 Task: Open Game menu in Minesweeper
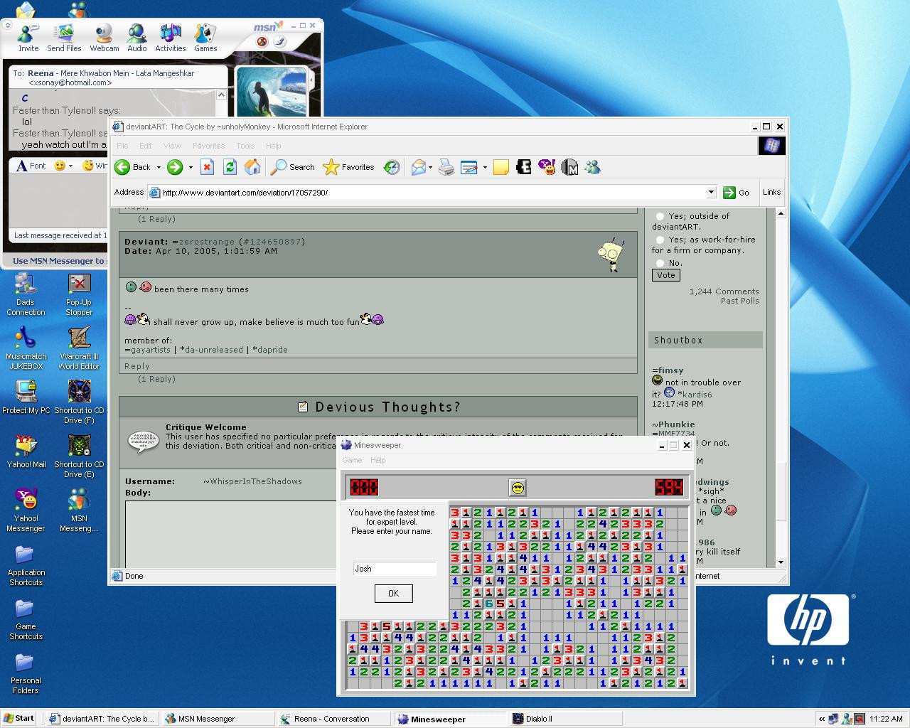coord(352,460)
